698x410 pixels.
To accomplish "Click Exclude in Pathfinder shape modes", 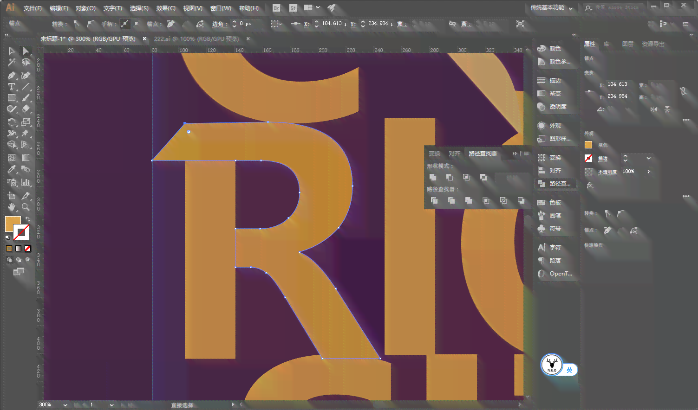I will coord(483,177).
